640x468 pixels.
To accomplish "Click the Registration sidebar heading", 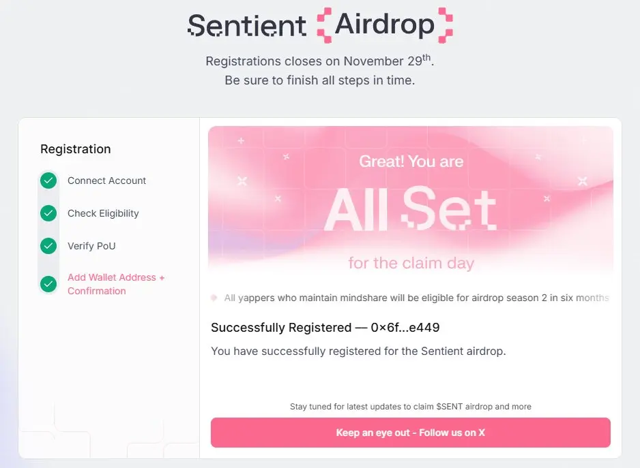I will pos(75,149).
